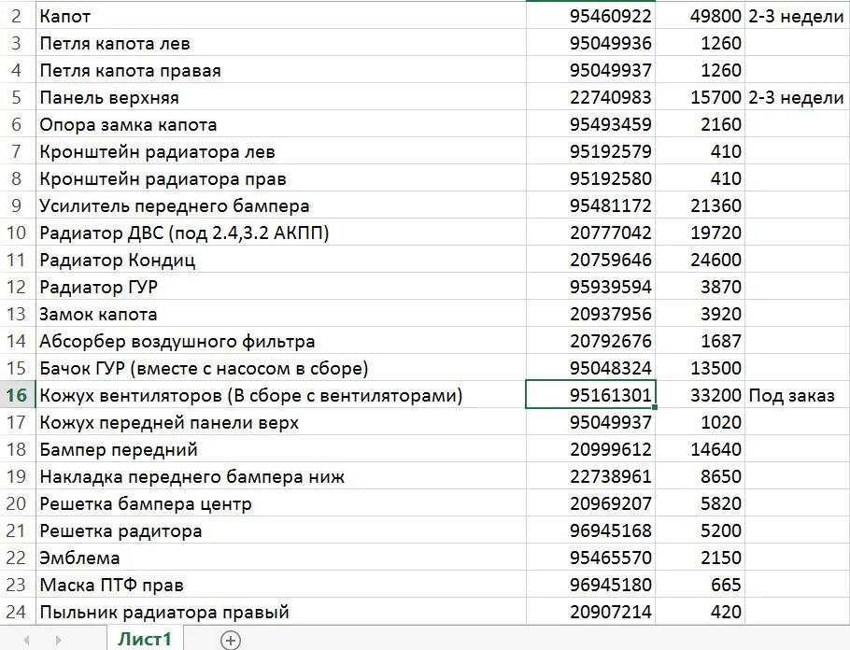Select price cell 665
850x650 pixels.
point(701,585)
